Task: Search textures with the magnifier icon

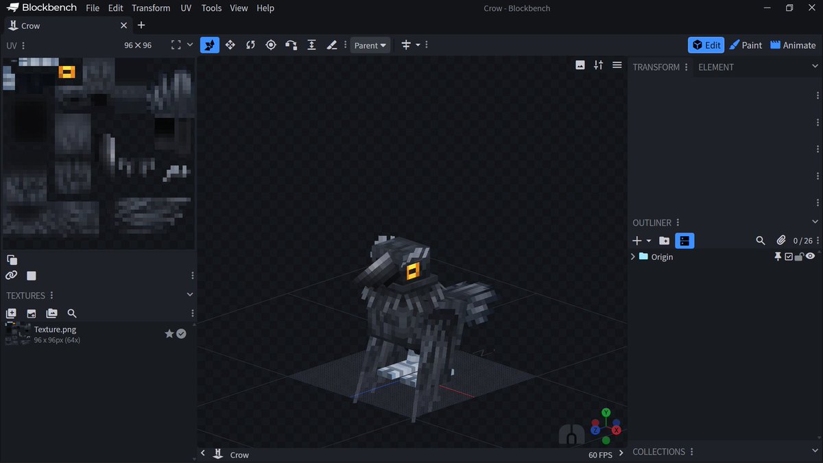Action: click(72, 313)
